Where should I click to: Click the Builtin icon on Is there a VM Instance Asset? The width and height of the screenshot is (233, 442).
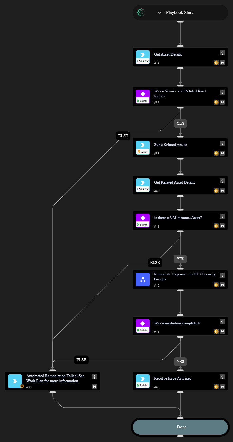tap(143, 221)
